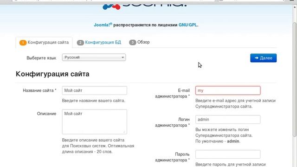Screen dimensions: 297x167
Task: Click the text Введите название вашего сайта.
Action: pos(94,101)
